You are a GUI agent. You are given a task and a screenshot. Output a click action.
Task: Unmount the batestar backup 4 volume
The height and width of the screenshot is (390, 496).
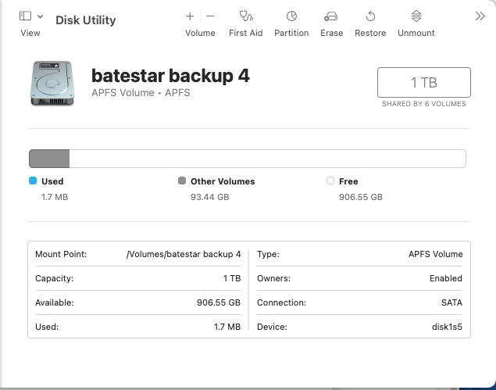416,16
